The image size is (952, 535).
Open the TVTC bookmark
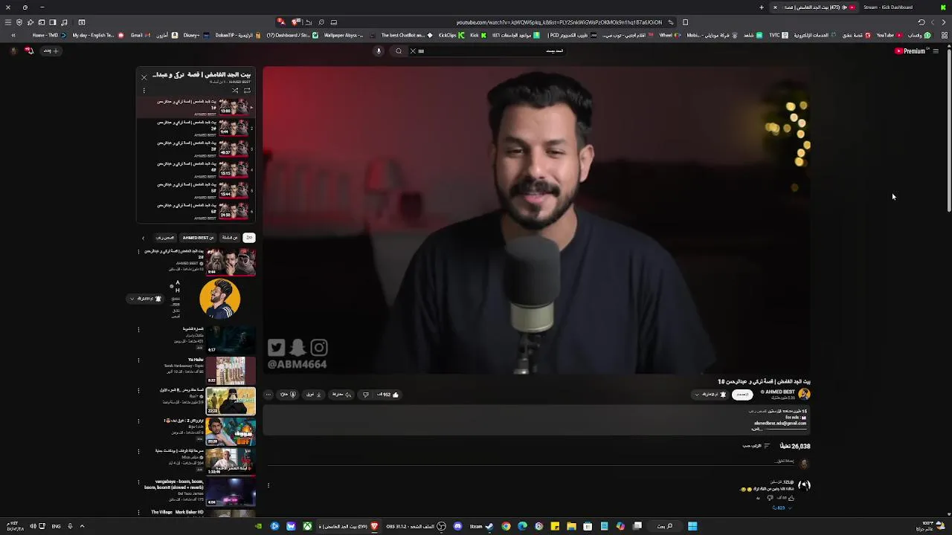point(779,35)
